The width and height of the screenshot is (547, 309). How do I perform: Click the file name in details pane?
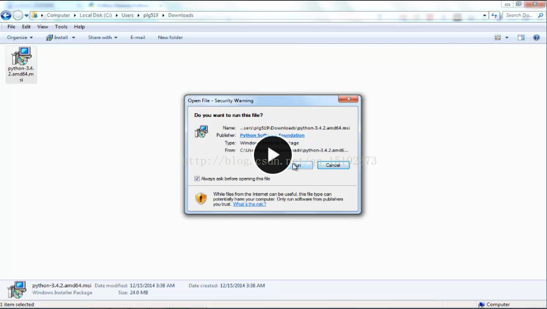tap(62, 285)
